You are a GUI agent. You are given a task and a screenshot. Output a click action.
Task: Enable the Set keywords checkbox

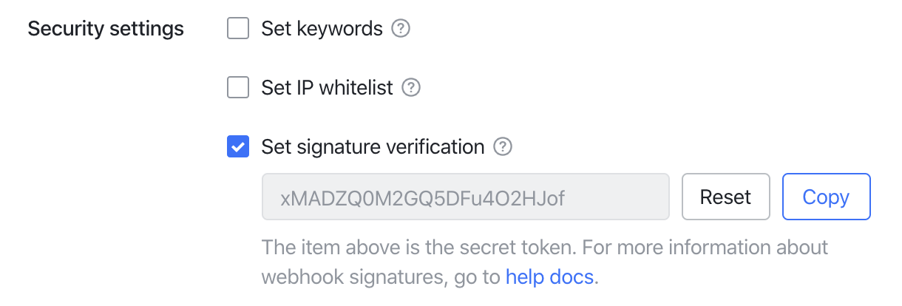click(x=237, y=30)
